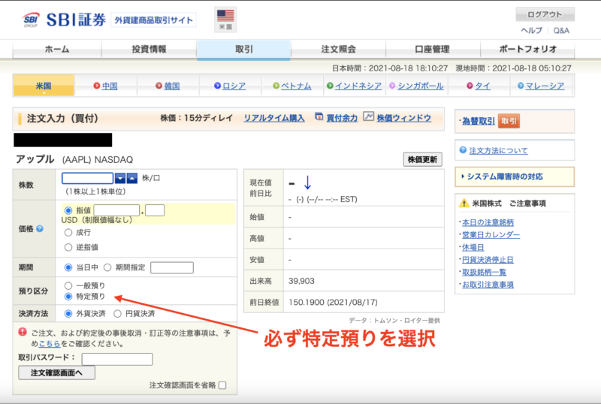Click the 中国 market arrow icon

coord(96,86)
